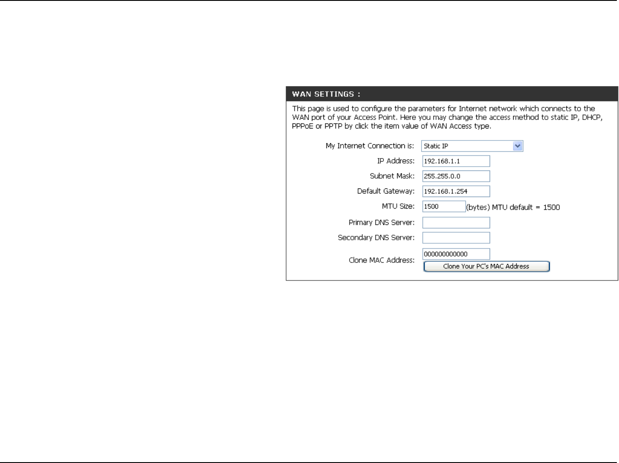The width and height of the screenshot is (619, 463).
Task: Click Clone Your PC's MAC Address button
Action: [x=486, y=266]
